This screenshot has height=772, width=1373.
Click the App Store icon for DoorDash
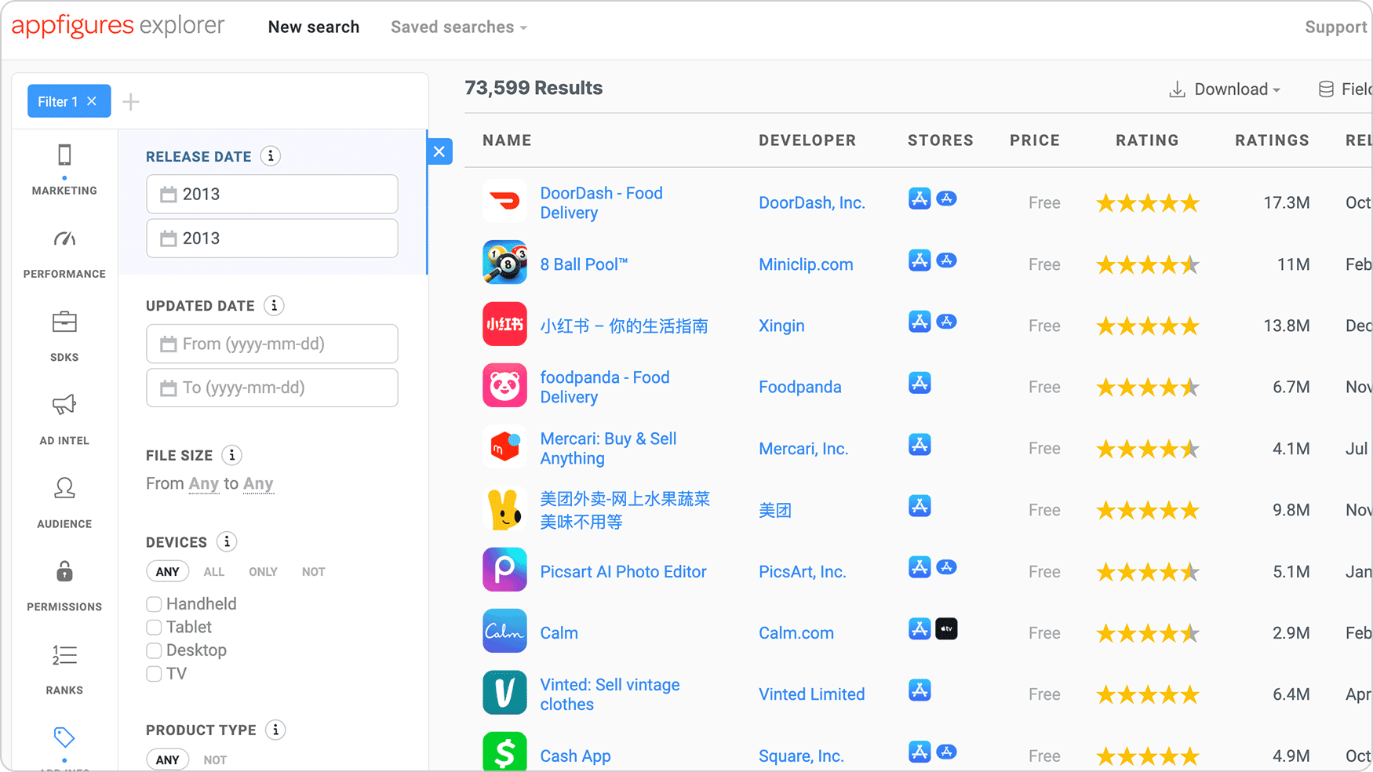point(919,199)
